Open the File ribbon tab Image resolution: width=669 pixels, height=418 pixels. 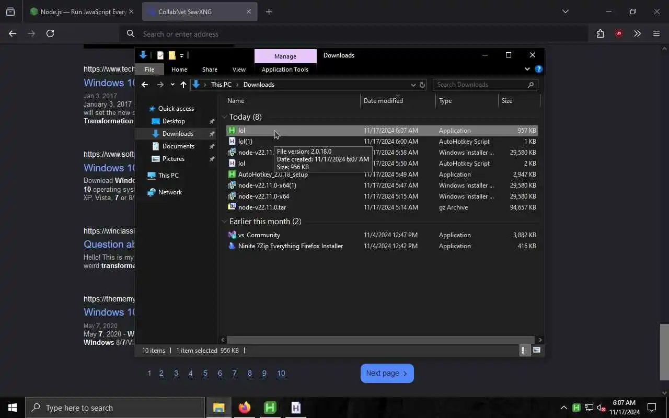[149, 69]
